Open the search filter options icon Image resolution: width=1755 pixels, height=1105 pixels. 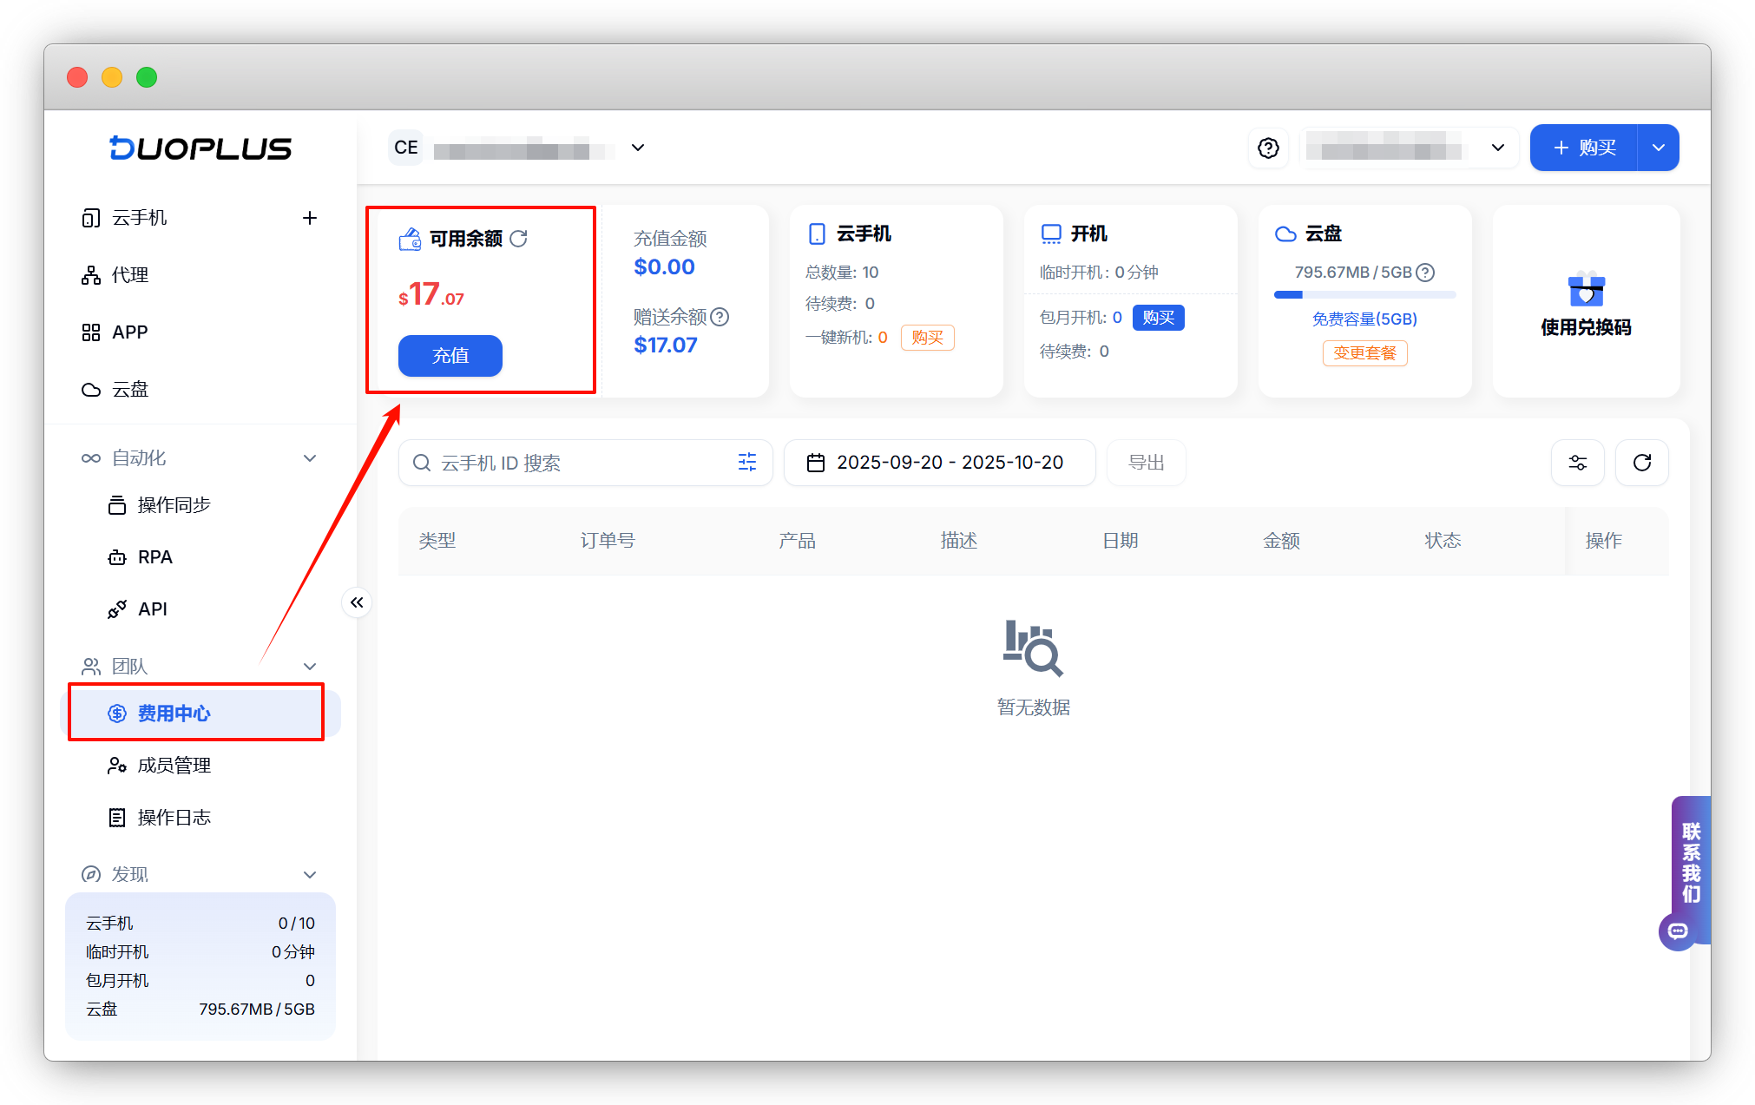pyautogui.click(x=747, y=463)
